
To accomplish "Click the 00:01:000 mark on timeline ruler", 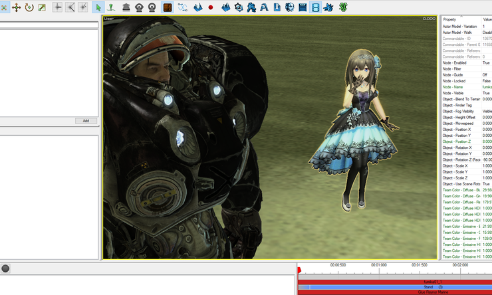I will pyautogui.click(x=379, y=265).
